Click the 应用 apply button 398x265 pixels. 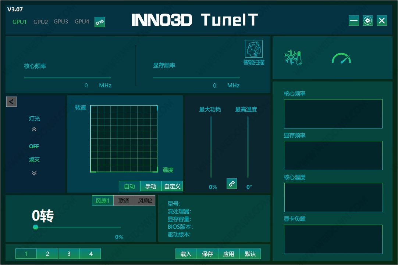tap(229, 254)
